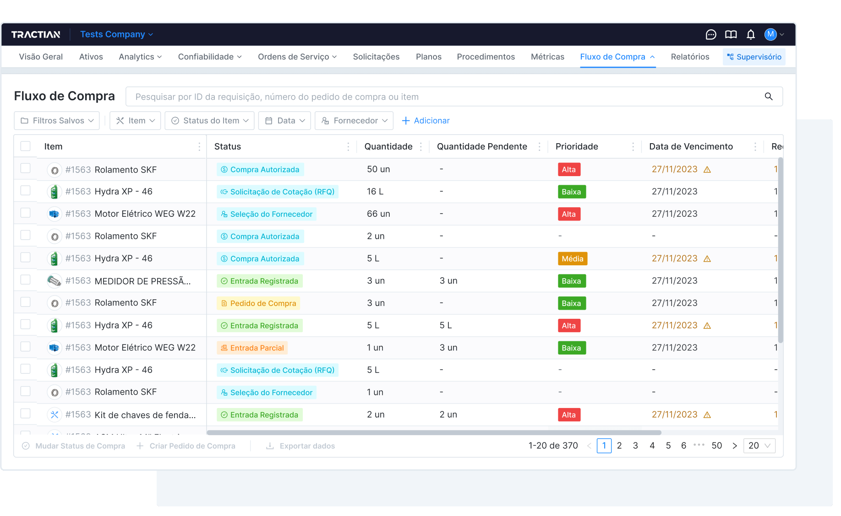Screen dimensions: 841x516
Task: Click Item column options dots icon
Action: (199, 147)
